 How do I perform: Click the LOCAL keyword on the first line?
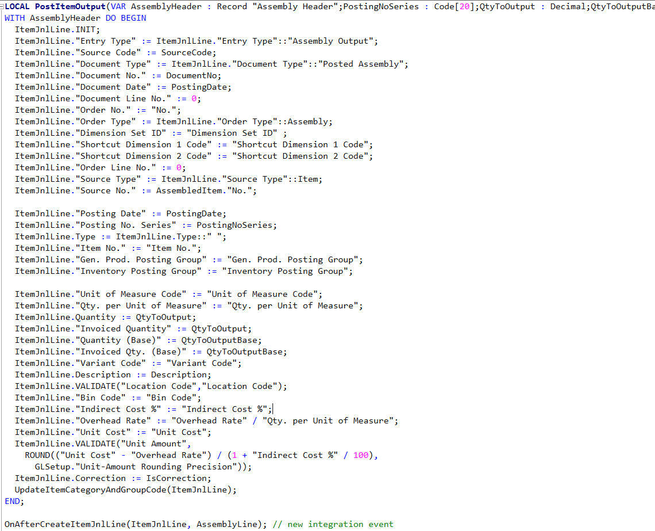point(19,6)
